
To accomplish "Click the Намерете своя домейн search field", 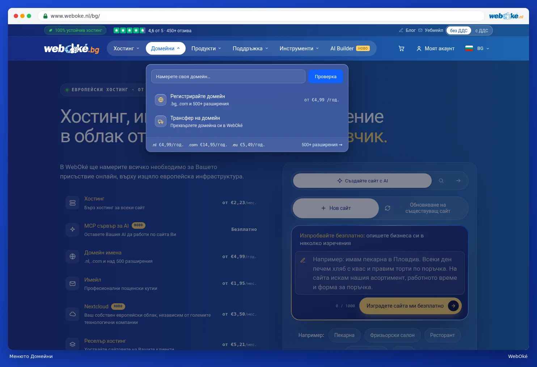I will (x=228, y=76).
